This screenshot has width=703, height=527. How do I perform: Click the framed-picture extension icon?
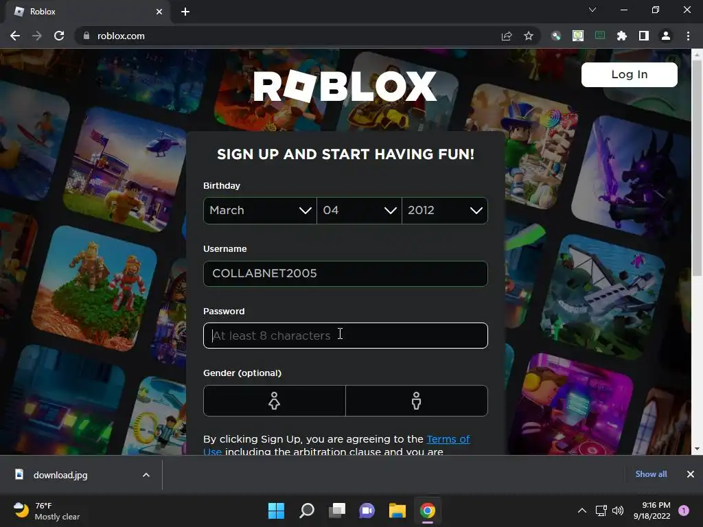[x=578, y=36]
